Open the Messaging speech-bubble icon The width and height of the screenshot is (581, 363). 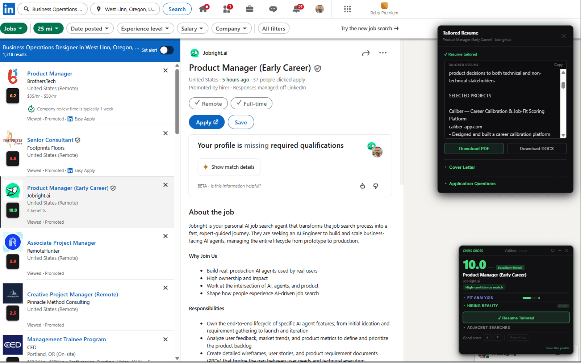(273, 9)
